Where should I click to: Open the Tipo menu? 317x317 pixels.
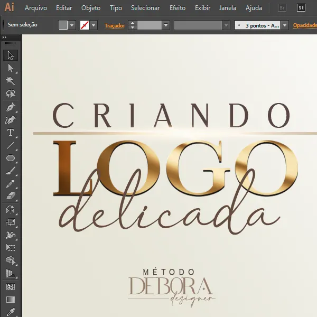click(116, 8)
